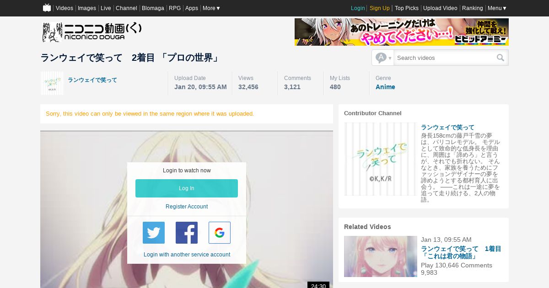Screen dimensions: 549x288
Task: Log in with Facebook icon
Action: (187, 233)
